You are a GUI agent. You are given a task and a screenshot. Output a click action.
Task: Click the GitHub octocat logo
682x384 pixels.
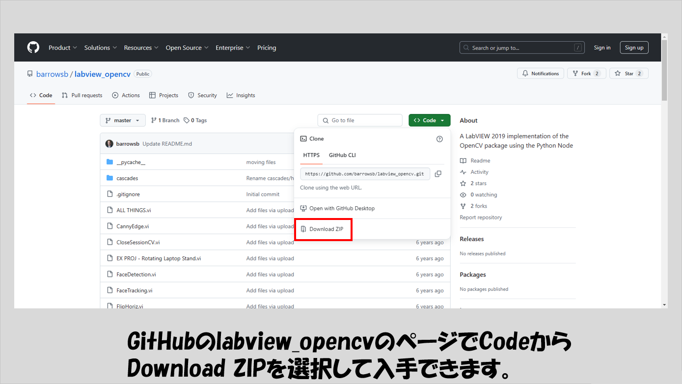(33, 48)
